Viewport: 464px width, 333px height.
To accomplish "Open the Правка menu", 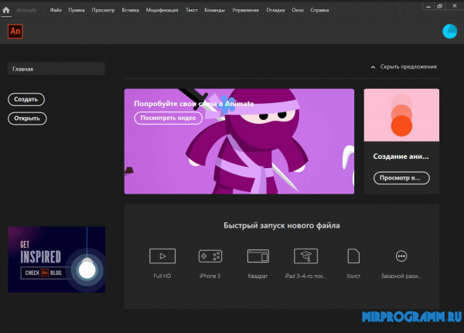I will pos(77,10).
